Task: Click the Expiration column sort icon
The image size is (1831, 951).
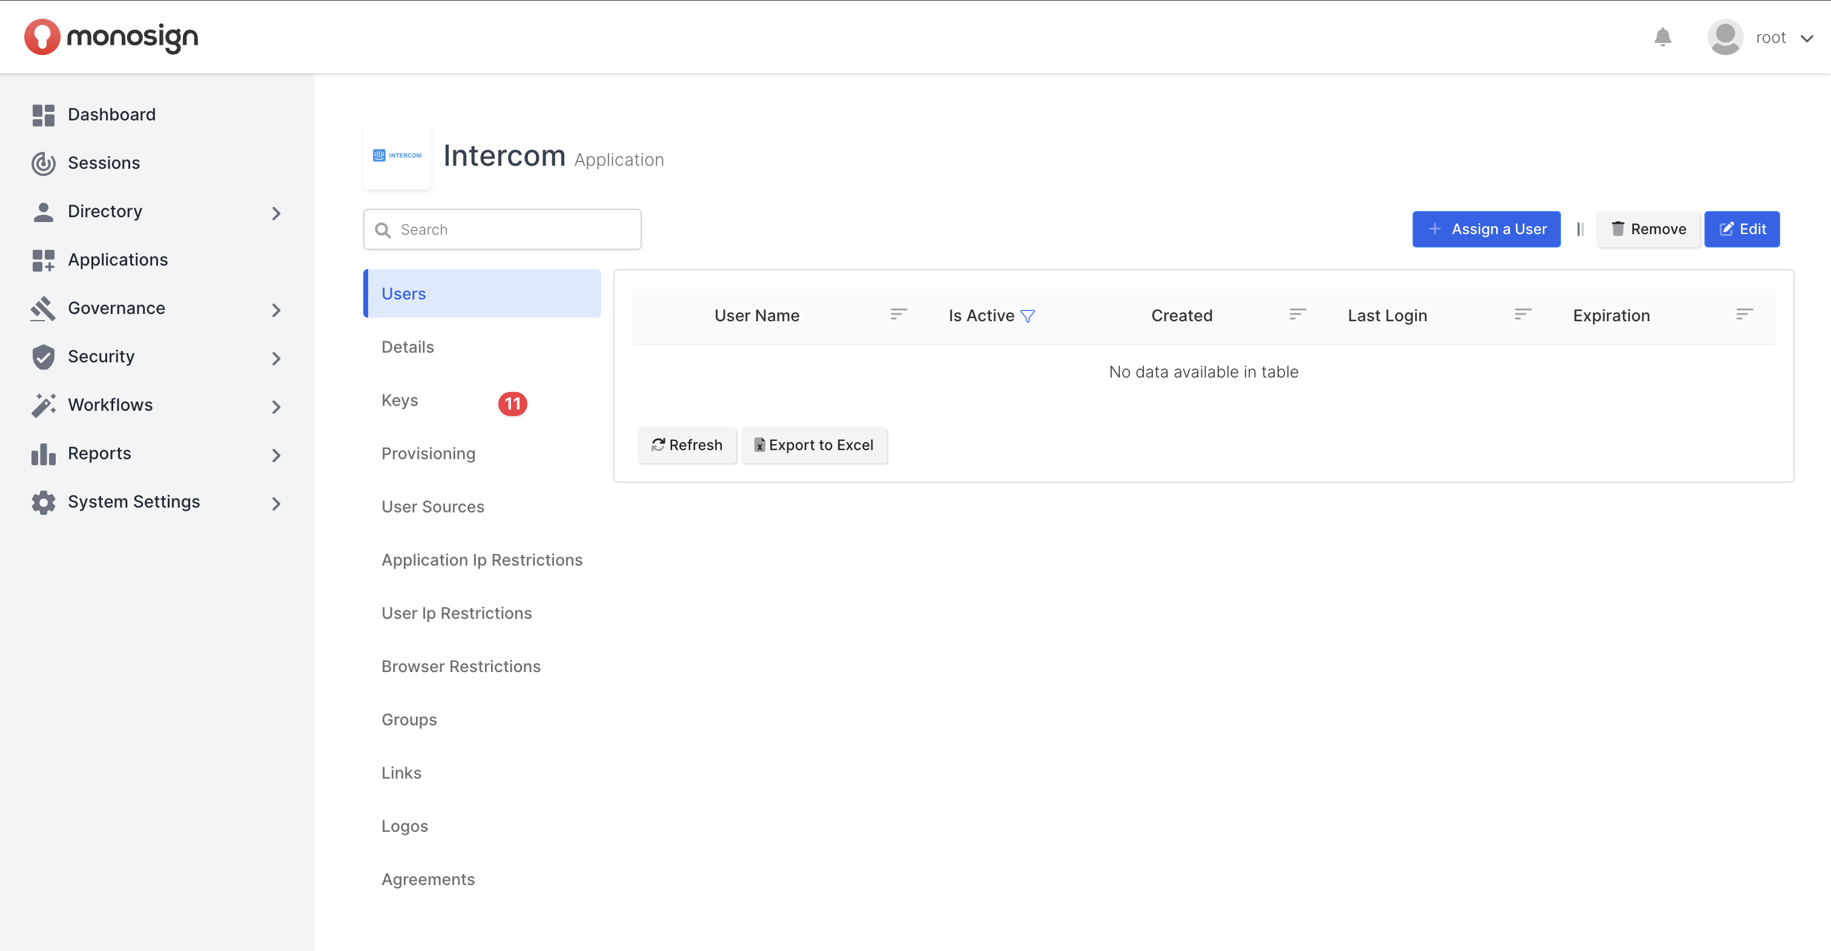Action: coord(1744,314)
